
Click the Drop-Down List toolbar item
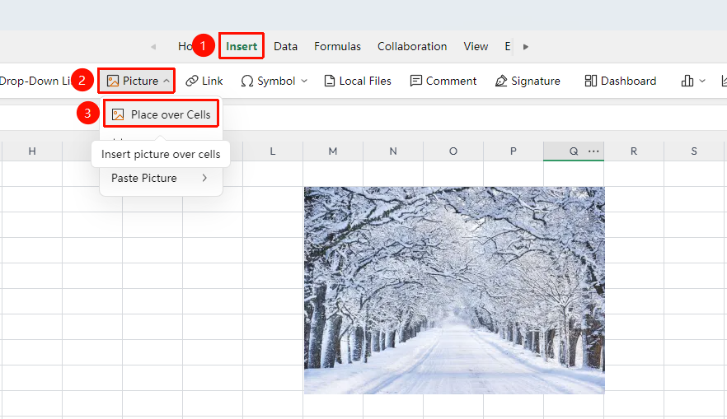pyautogui.click(x=35, y=81)
